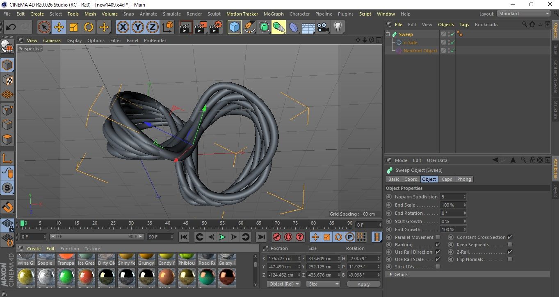Select the NeoKnot Object in tree
This screenshot has height=297, width=559.
pos(420,51)
